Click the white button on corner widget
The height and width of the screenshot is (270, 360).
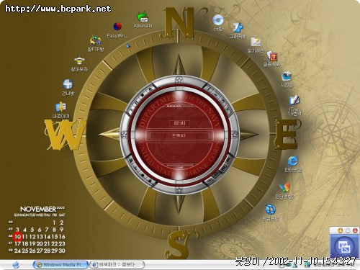[x=348, y=230]
